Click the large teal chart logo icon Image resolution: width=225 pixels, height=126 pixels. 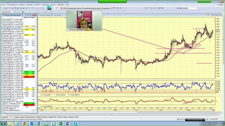pos(49,8)
